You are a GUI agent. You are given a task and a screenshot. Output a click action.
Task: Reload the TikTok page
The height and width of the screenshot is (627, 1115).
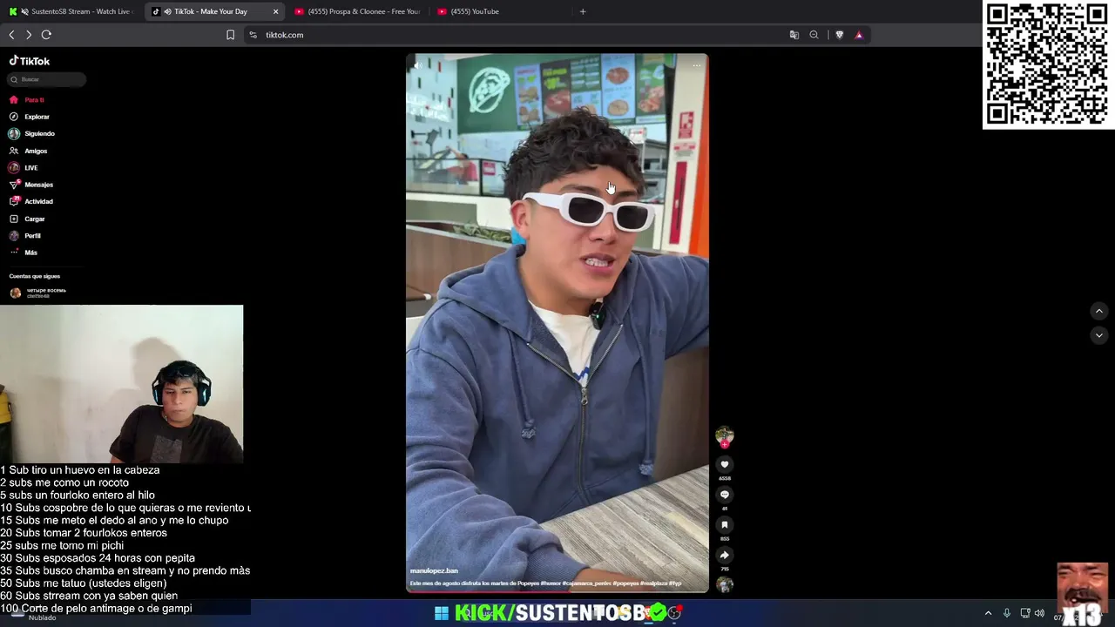point(46,35)
